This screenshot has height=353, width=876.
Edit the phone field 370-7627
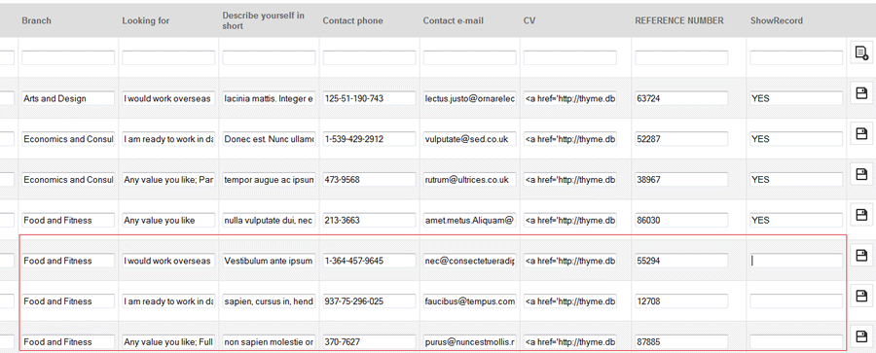pos(369,341)
